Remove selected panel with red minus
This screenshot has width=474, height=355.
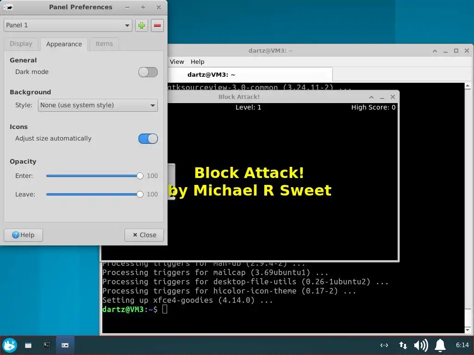157,25
